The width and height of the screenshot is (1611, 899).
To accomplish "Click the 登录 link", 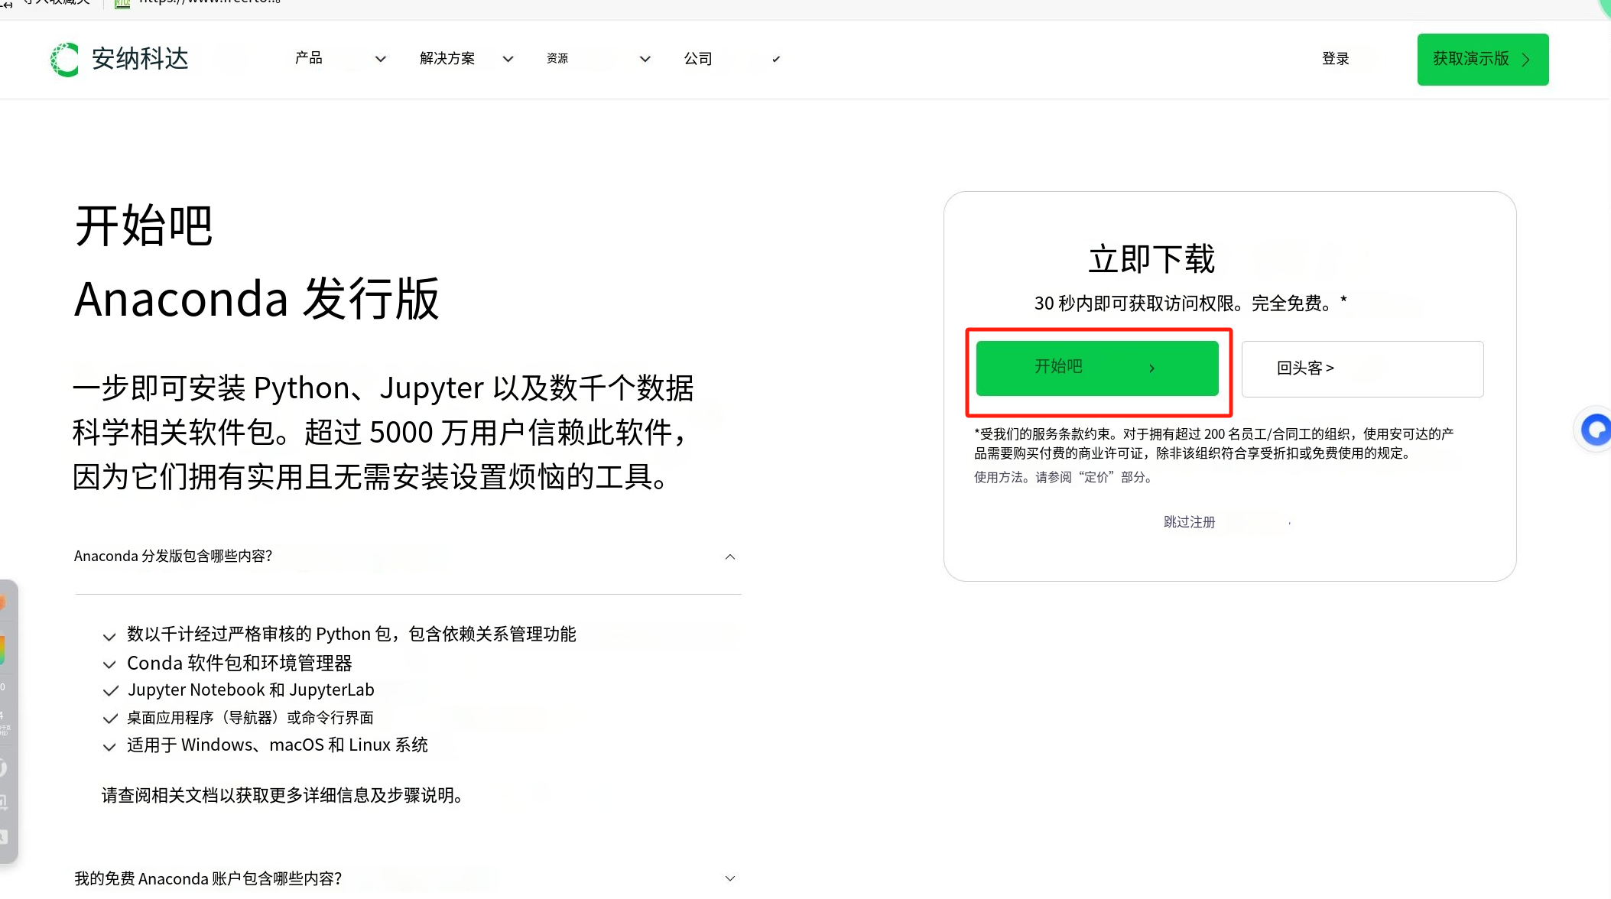I will (x=1335, y=59).
